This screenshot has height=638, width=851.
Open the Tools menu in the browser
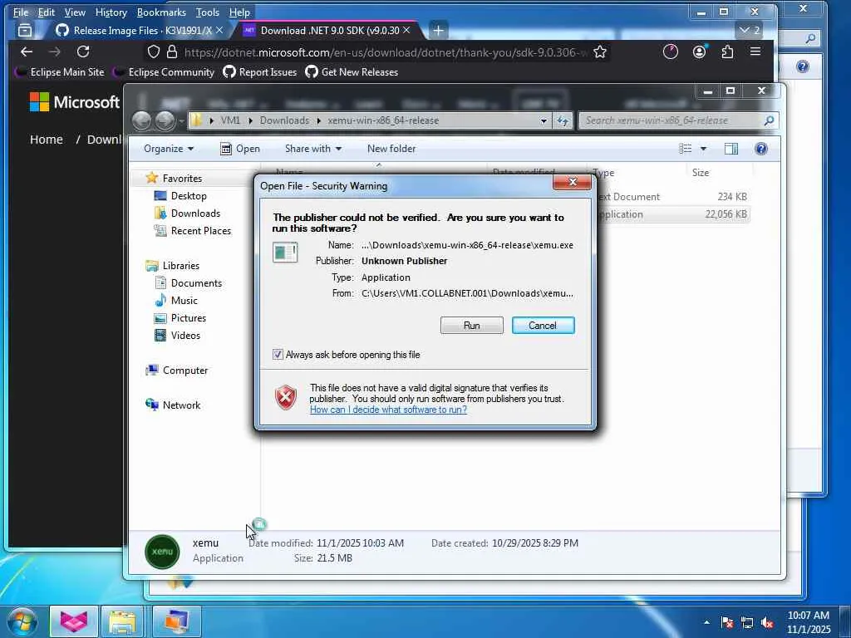(207, 12)
